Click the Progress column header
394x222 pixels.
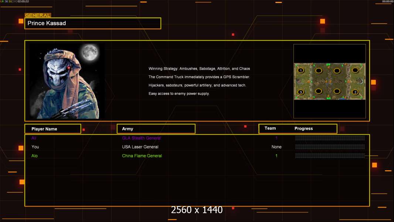[x=303, y=128]
